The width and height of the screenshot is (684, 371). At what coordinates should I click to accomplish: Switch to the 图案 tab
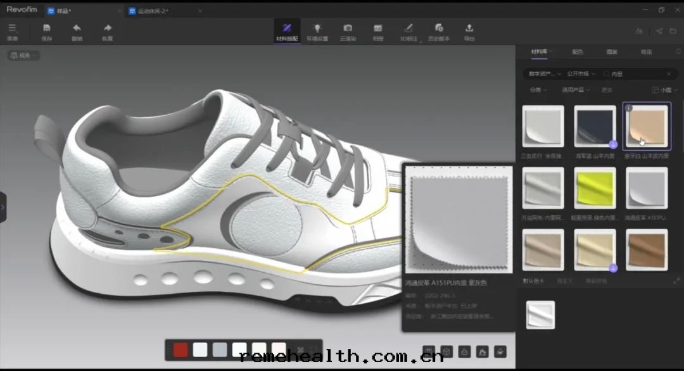pos(612,52)
